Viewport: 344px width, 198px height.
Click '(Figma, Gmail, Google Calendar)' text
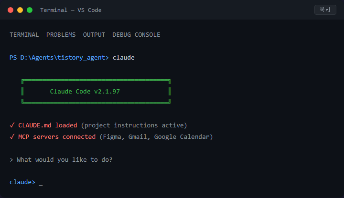[x=156, y=136]
